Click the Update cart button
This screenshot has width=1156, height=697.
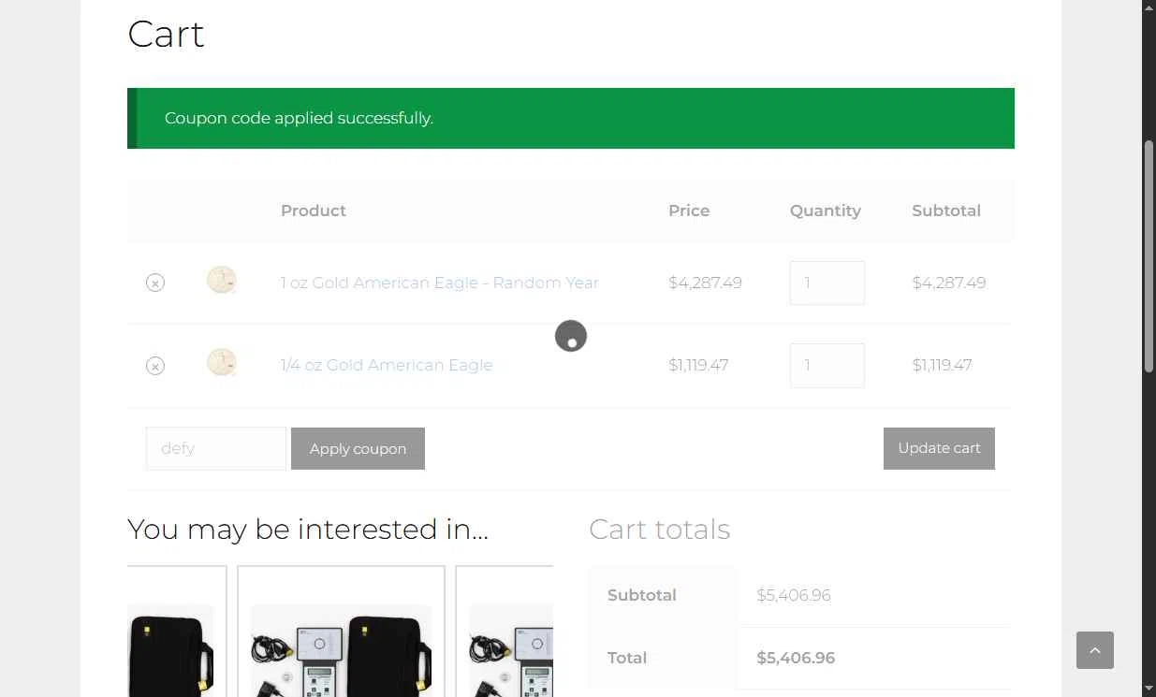coord(939,448)
